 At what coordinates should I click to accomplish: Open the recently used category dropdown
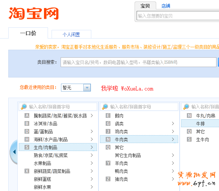(x=87, y=88)
